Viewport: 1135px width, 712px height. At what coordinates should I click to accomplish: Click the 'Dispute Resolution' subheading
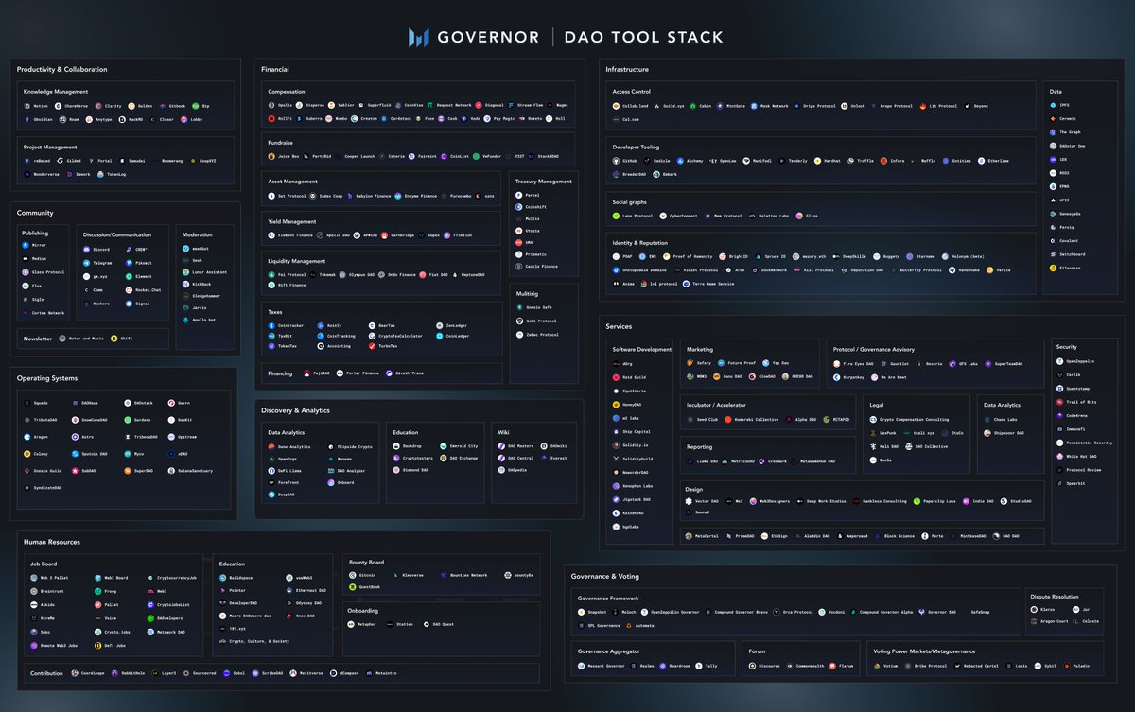1055,597
